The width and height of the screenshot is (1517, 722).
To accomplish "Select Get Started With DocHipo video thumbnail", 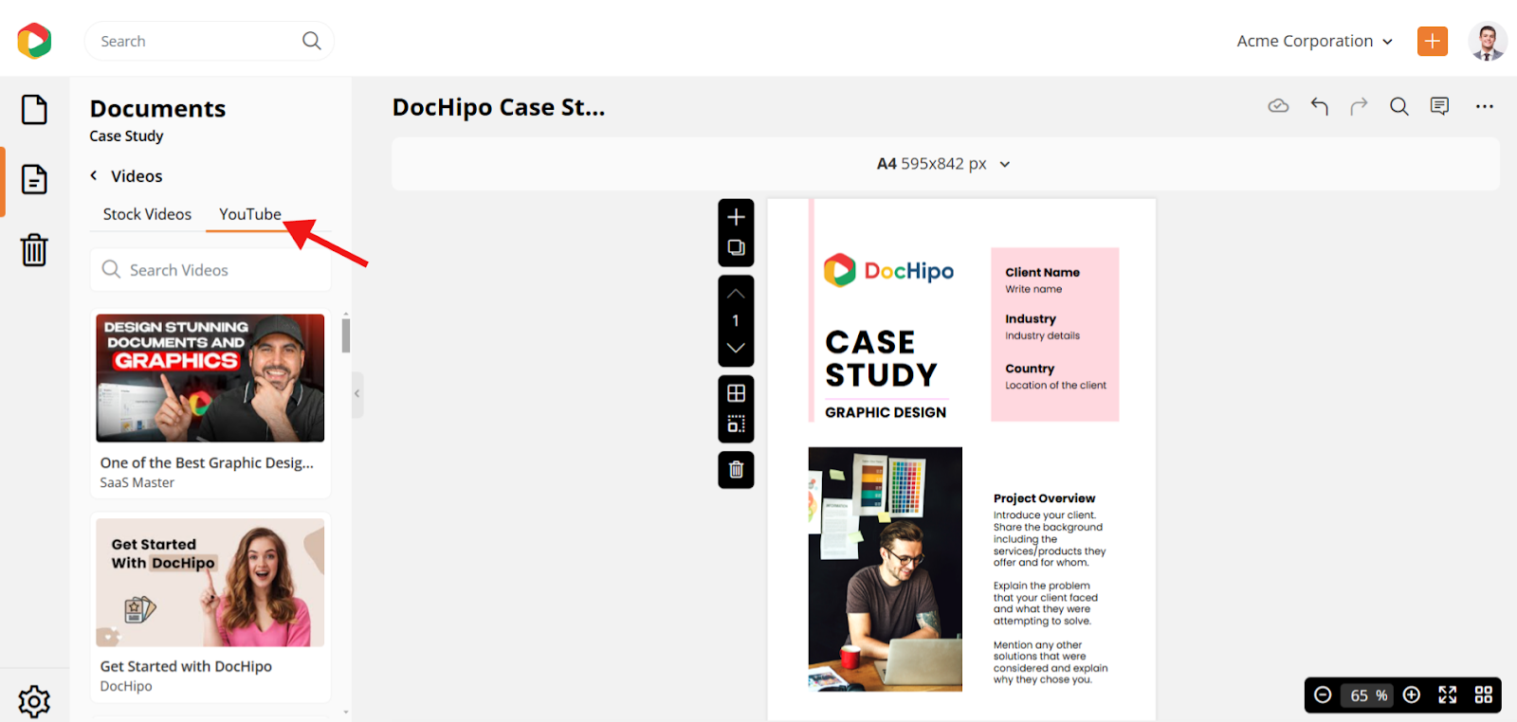I will point(210,583).
